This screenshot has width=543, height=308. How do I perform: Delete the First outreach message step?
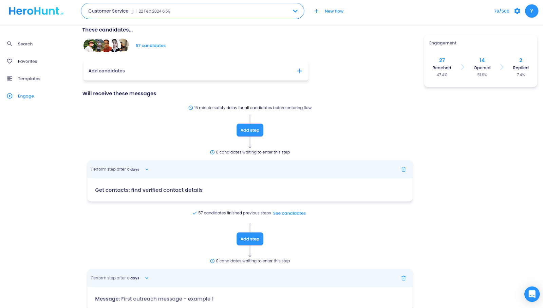403,278
